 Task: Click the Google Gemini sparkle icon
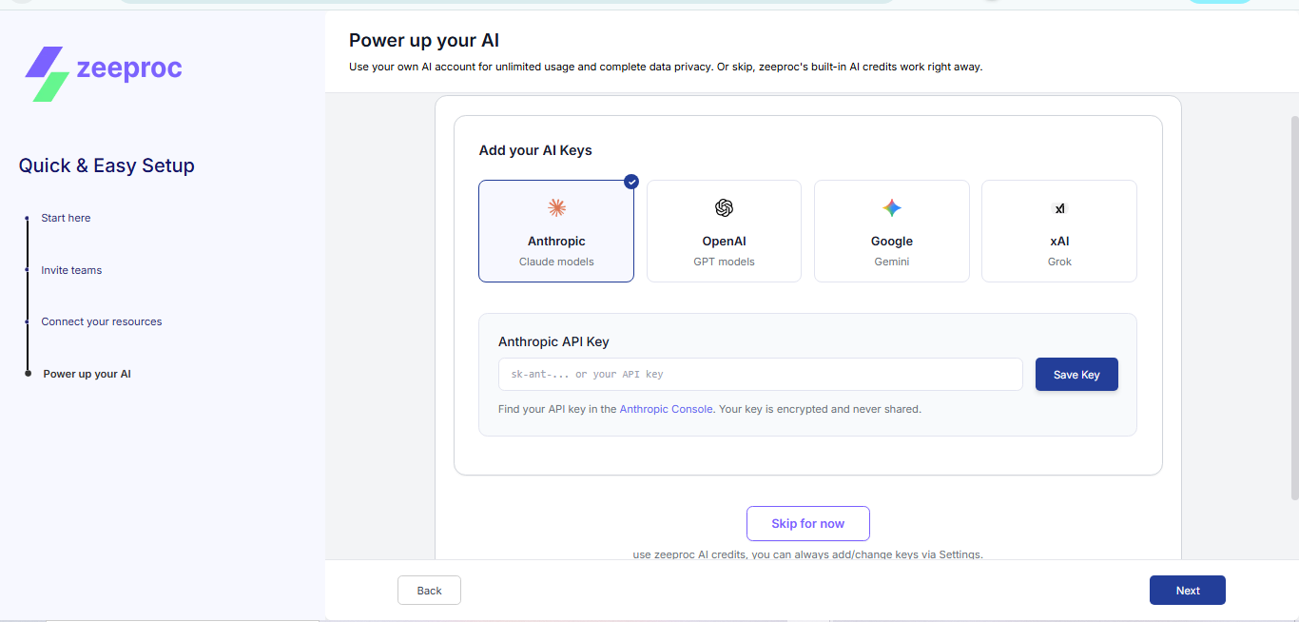click(x=891, y=208)
